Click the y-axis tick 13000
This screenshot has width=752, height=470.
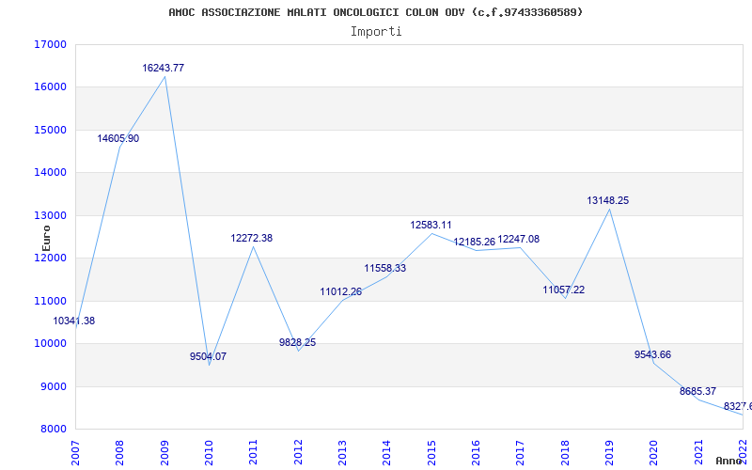[x=50, y=215]
